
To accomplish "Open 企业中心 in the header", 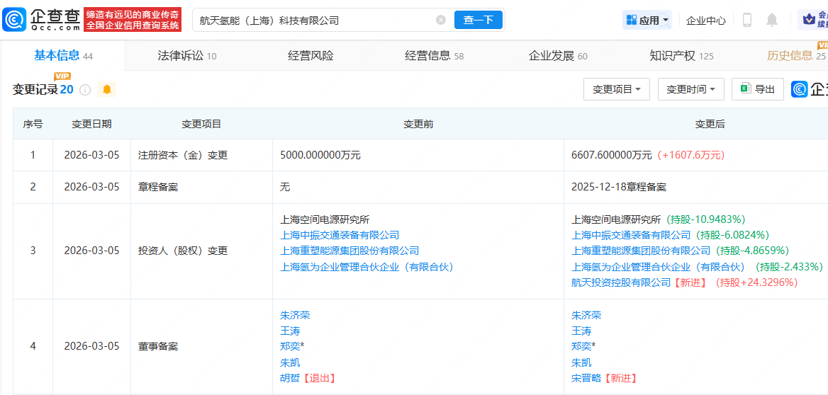I will point(705,20).
